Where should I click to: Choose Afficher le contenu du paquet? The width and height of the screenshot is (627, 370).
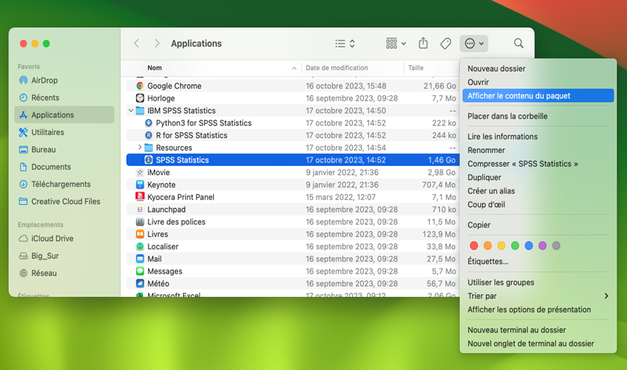click(x=519, y=96)
